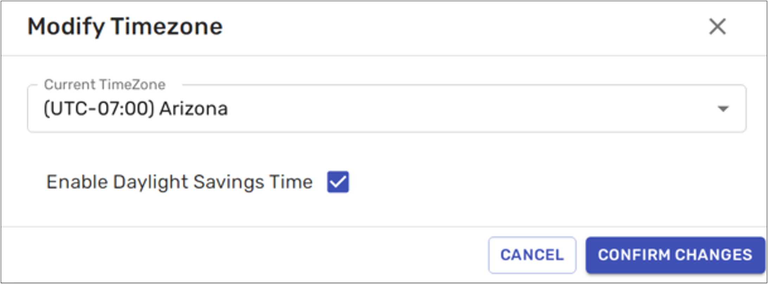Dismiss the dialog using the X icon
Viewport: 768px width, 284px height.
[x=717, y=27]
